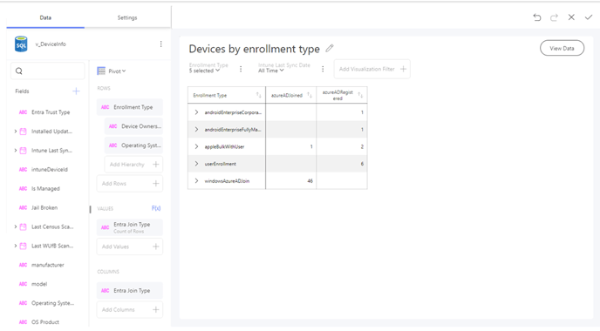Click the undo arrow icon
Image resolution: width=600 pixels, height=331 pixels.
[537, 17]
